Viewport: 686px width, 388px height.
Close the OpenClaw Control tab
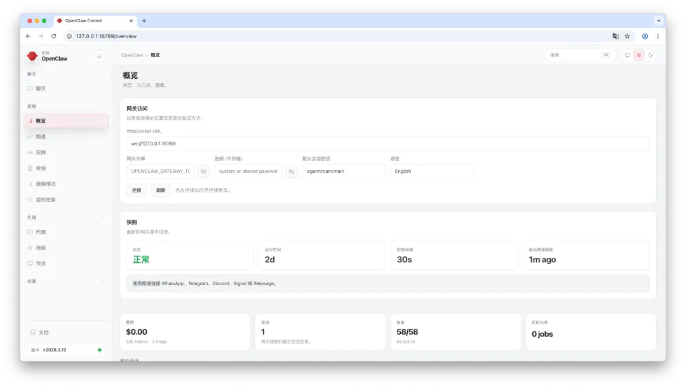pos(131,20)
